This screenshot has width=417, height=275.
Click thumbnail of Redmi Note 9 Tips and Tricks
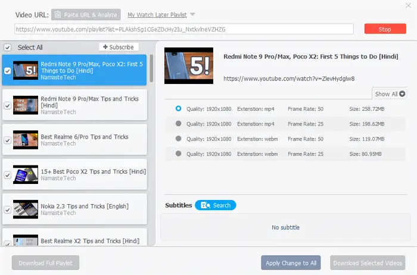26,105
